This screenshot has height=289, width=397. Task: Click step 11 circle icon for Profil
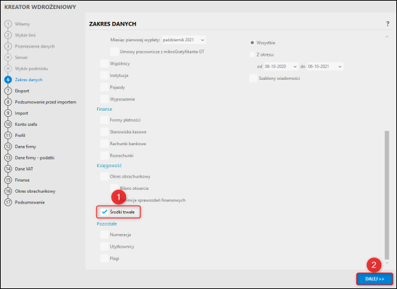[8, 136]
